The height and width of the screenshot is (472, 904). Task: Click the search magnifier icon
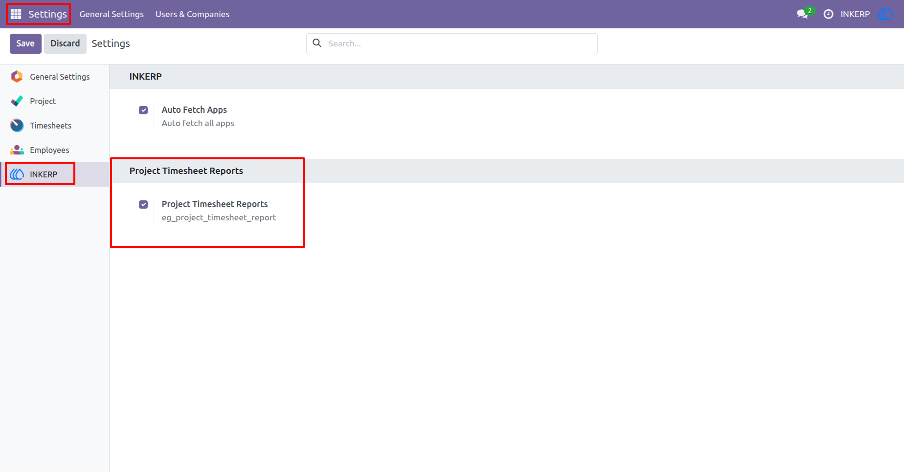(x=317, y=43)
